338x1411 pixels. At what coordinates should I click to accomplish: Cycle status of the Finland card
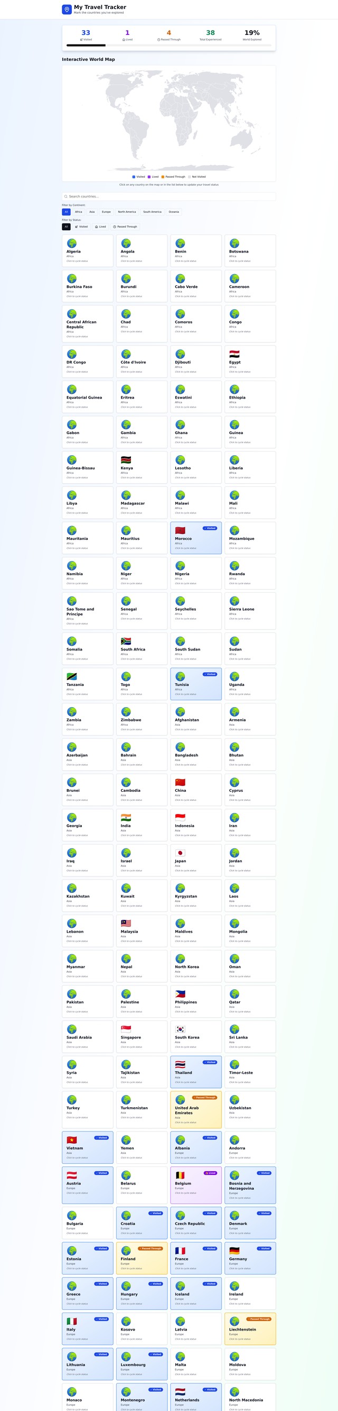click(142, 1258)
